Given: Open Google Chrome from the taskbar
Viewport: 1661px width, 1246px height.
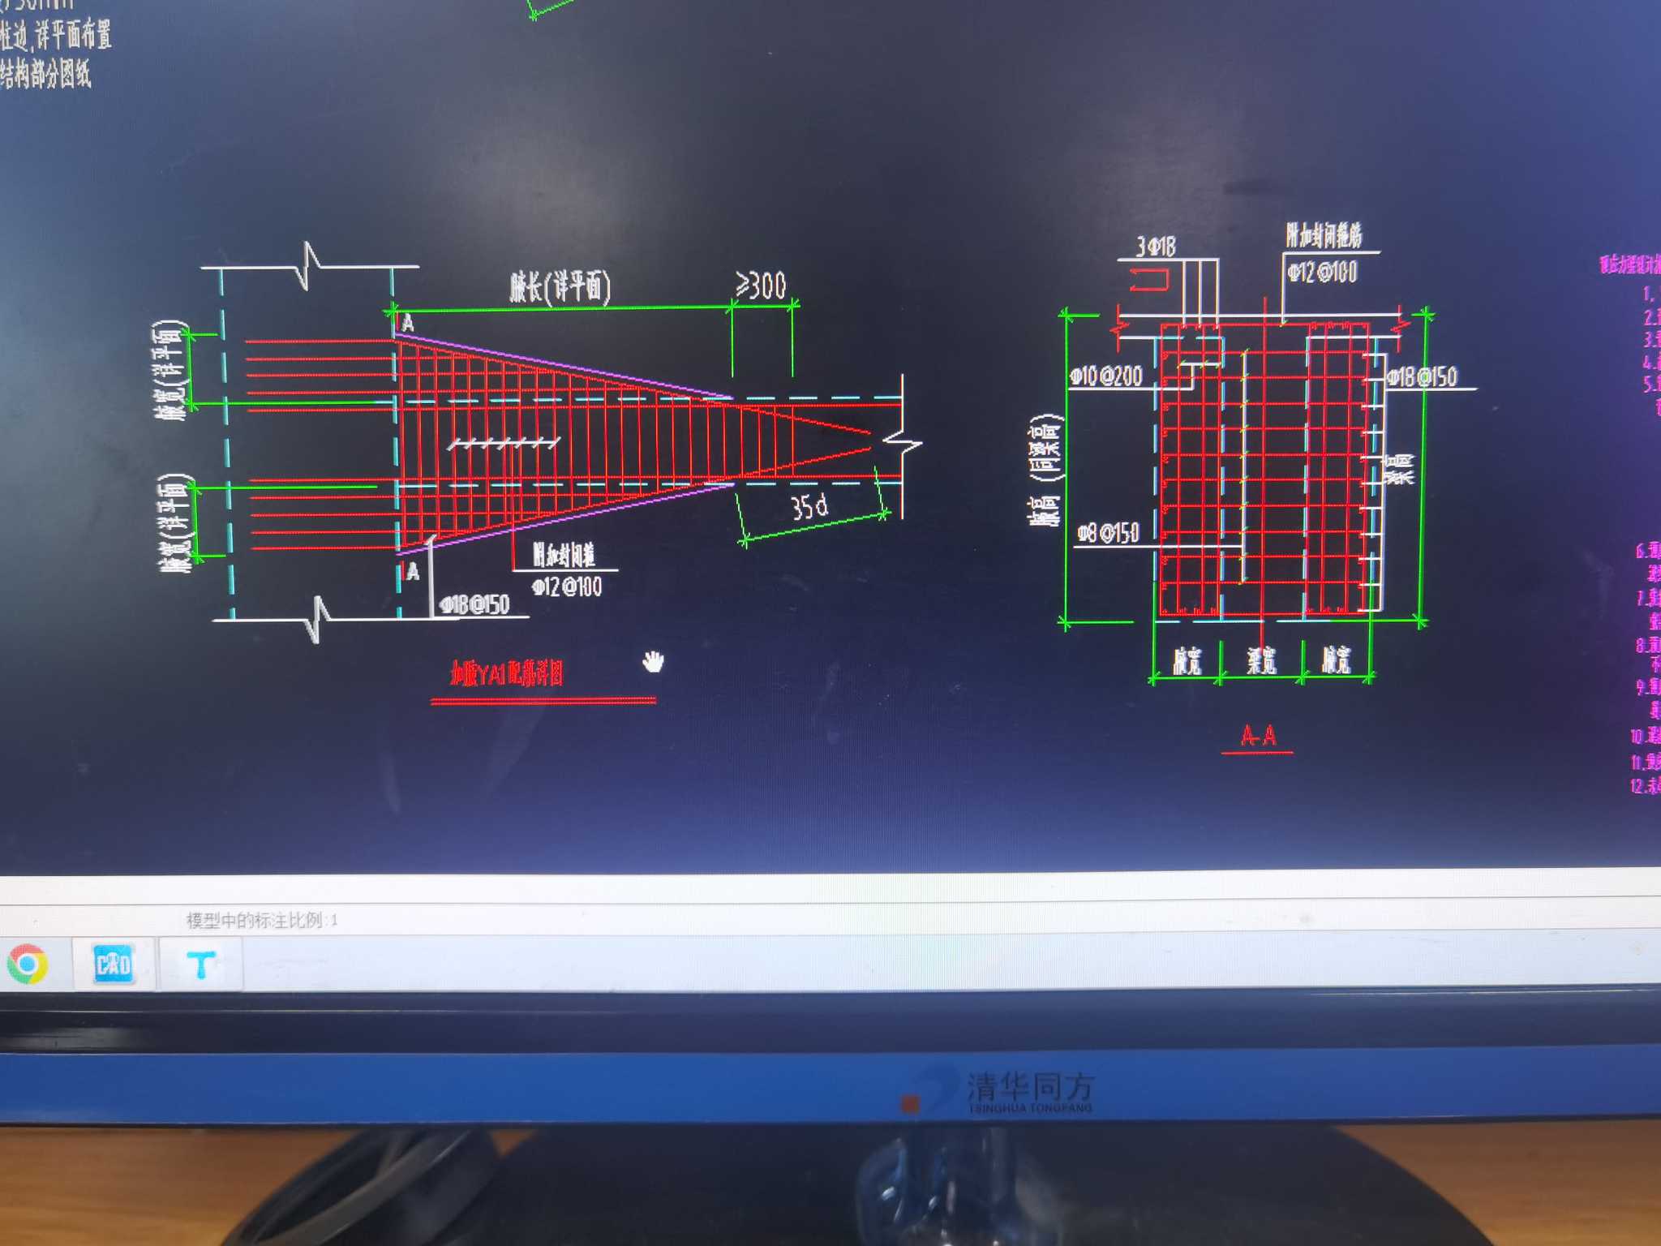Looking at the screenshot, I should (x=28, y=964).
